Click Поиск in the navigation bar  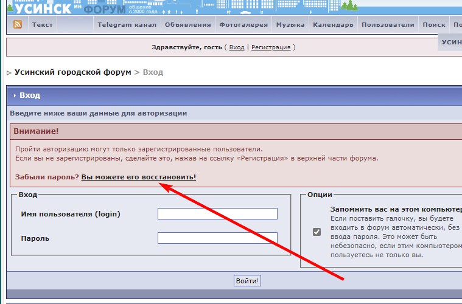(433, 25)
